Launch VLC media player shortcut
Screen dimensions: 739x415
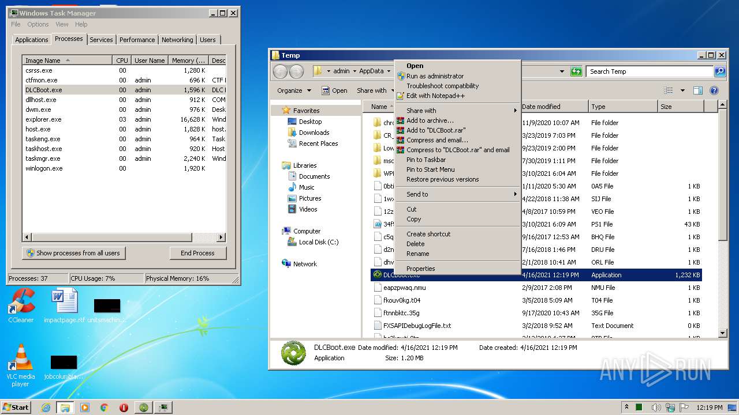pyautogui.click(x=21, y=365)
